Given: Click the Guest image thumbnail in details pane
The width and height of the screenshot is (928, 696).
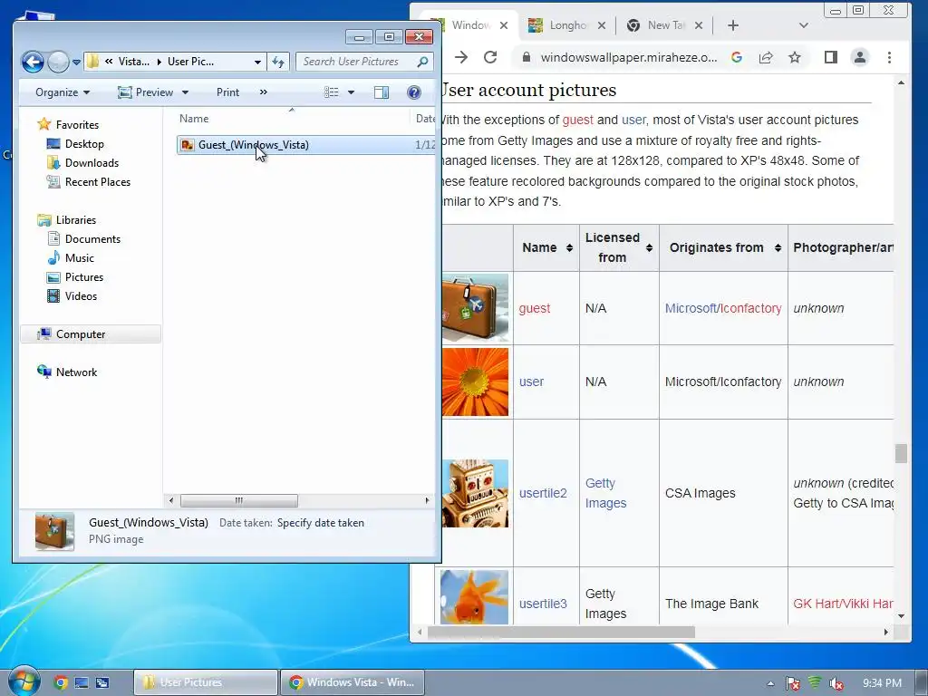Looking at the screenshot, I should 54,531.
